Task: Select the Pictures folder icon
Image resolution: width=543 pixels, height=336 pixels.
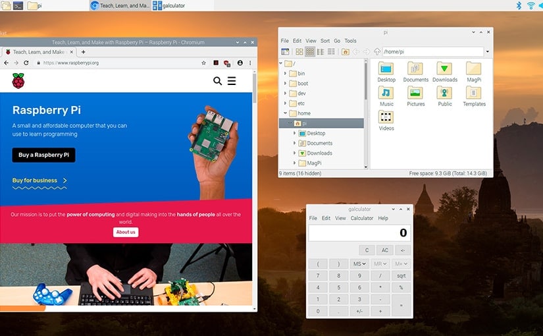Action: (x=415, y=96)
